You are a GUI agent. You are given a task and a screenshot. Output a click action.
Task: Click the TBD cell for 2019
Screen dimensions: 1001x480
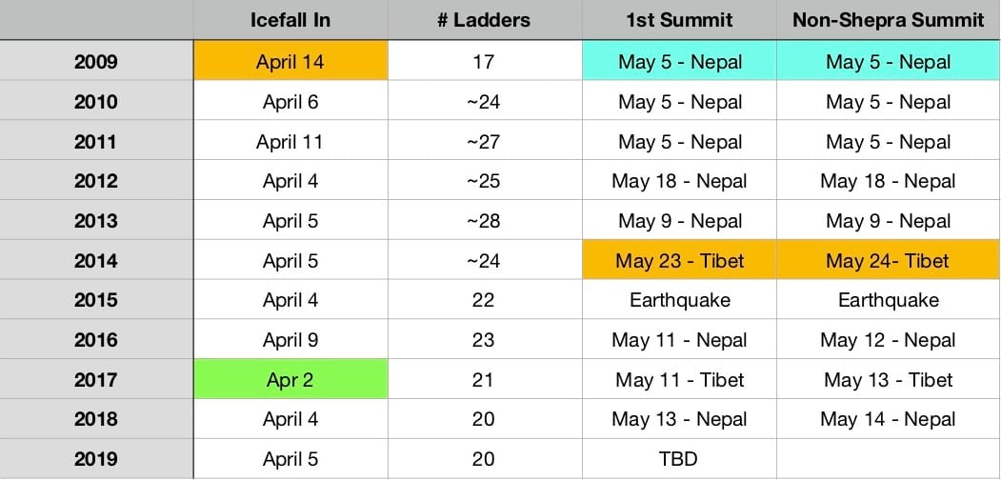coord(679,459)
